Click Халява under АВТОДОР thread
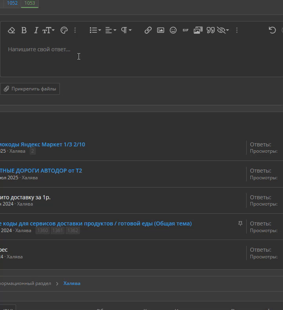The image size is (283, 310). (30, 178)
